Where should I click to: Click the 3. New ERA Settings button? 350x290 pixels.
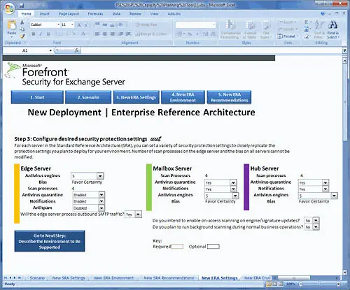coord(136,97)
